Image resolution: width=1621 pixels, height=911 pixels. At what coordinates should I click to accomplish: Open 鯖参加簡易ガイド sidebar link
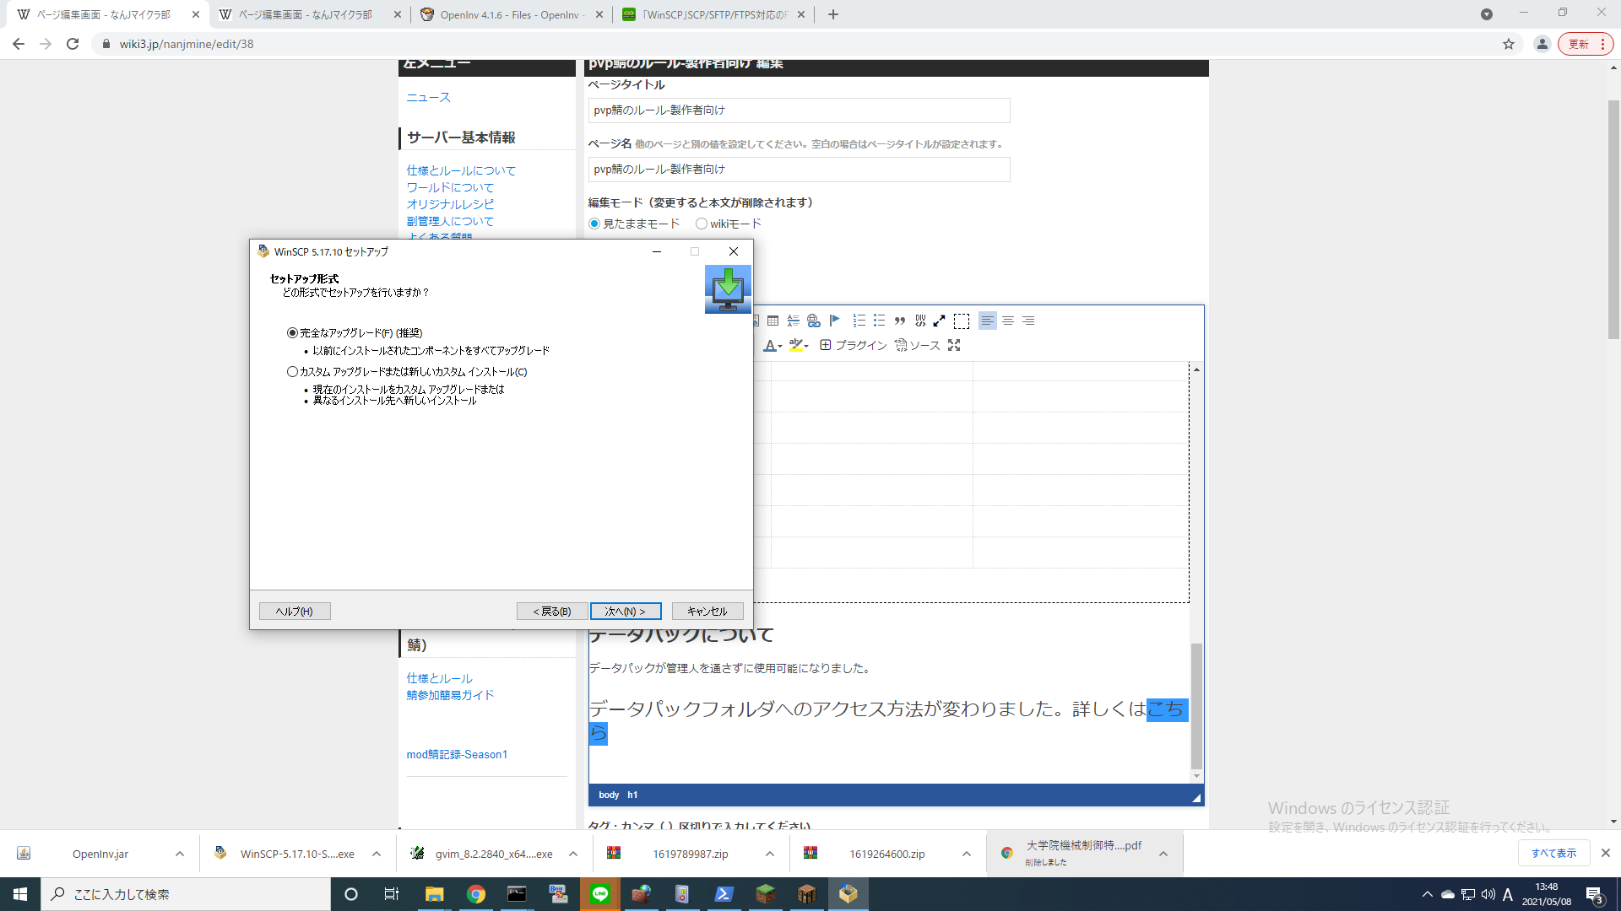pos(450,695)
